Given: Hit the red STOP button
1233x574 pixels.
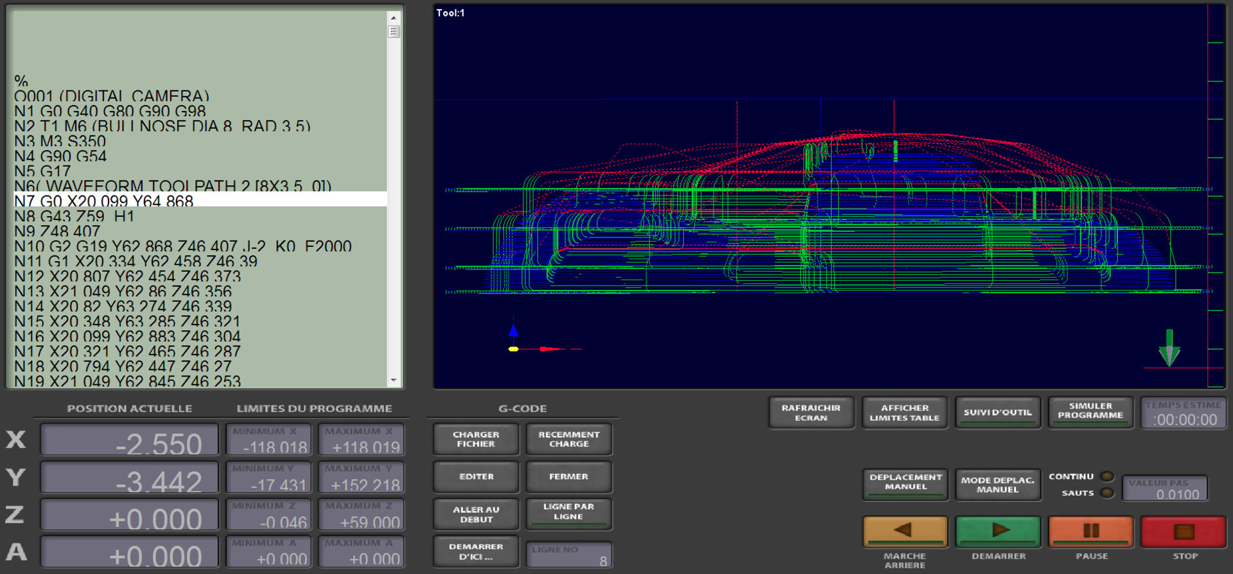Looking at the screenshot, I should coord(1184,530).
